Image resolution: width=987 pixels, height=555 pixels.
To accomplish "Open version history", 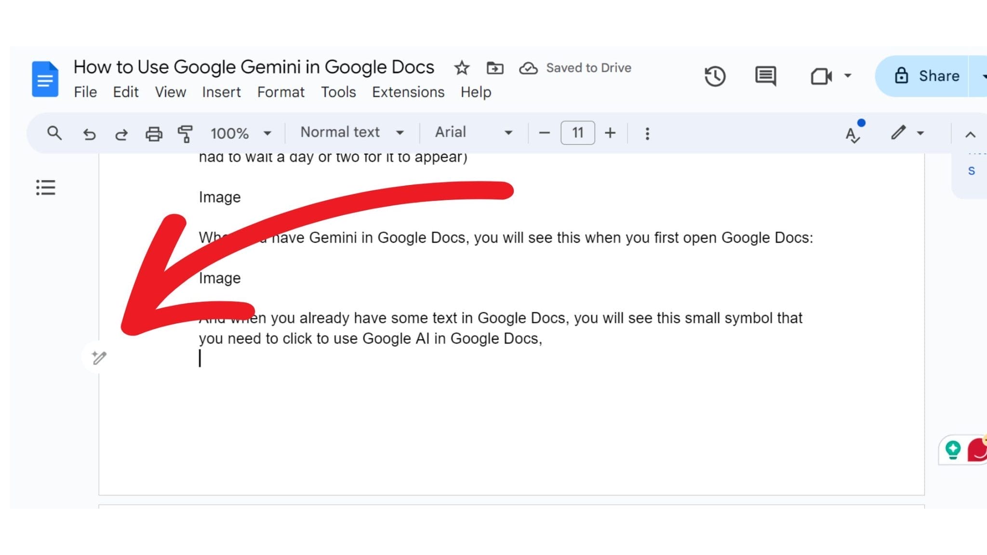I will (715, 76).
